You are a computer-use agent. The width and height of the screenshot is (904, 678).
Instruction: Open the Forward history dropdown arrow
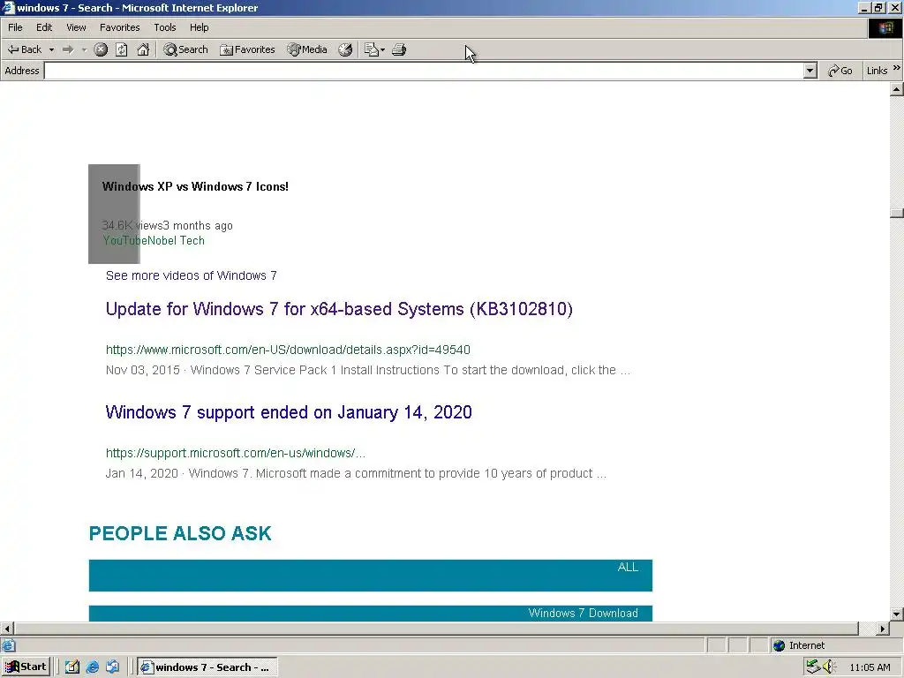click(x=84, y=49)
